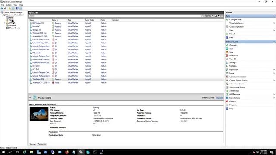The height and width of the screenshot is (155, 276).
Task: Click the Running status icon for HostedDC
Action: (x=53, y=26)
